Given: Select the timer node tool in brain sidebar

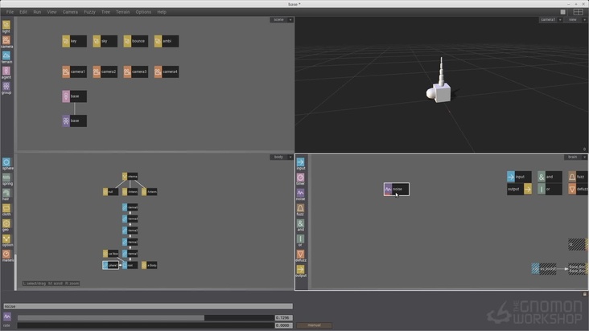Looking at the screenshot, I should point(301,178).
